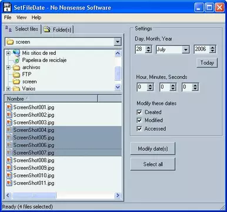This screenshot has height=212, width=227.
Task: Uncheck the Modified date checkbox
Action: tap(139, 120)
